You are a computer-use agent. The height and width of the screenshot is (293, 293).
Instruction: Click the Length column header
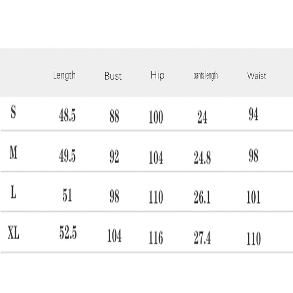(x=64, y=75)
